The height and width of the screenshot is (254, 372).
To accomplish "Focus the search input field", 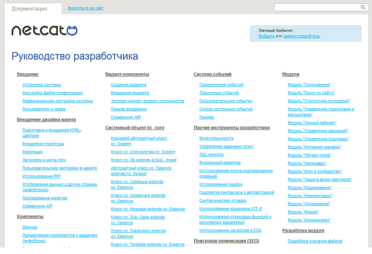I will click(322, 8).
